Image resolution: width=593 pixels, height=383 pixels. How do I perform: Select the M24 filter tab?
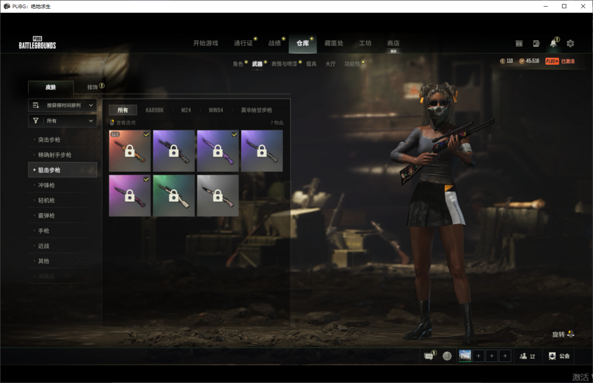click(186, 110)
